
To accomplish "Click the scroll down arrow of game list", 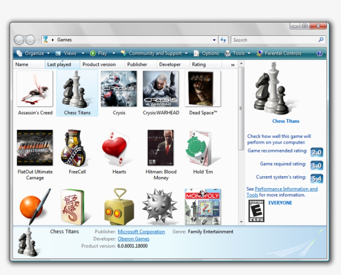I will click(x=241, y=222).
